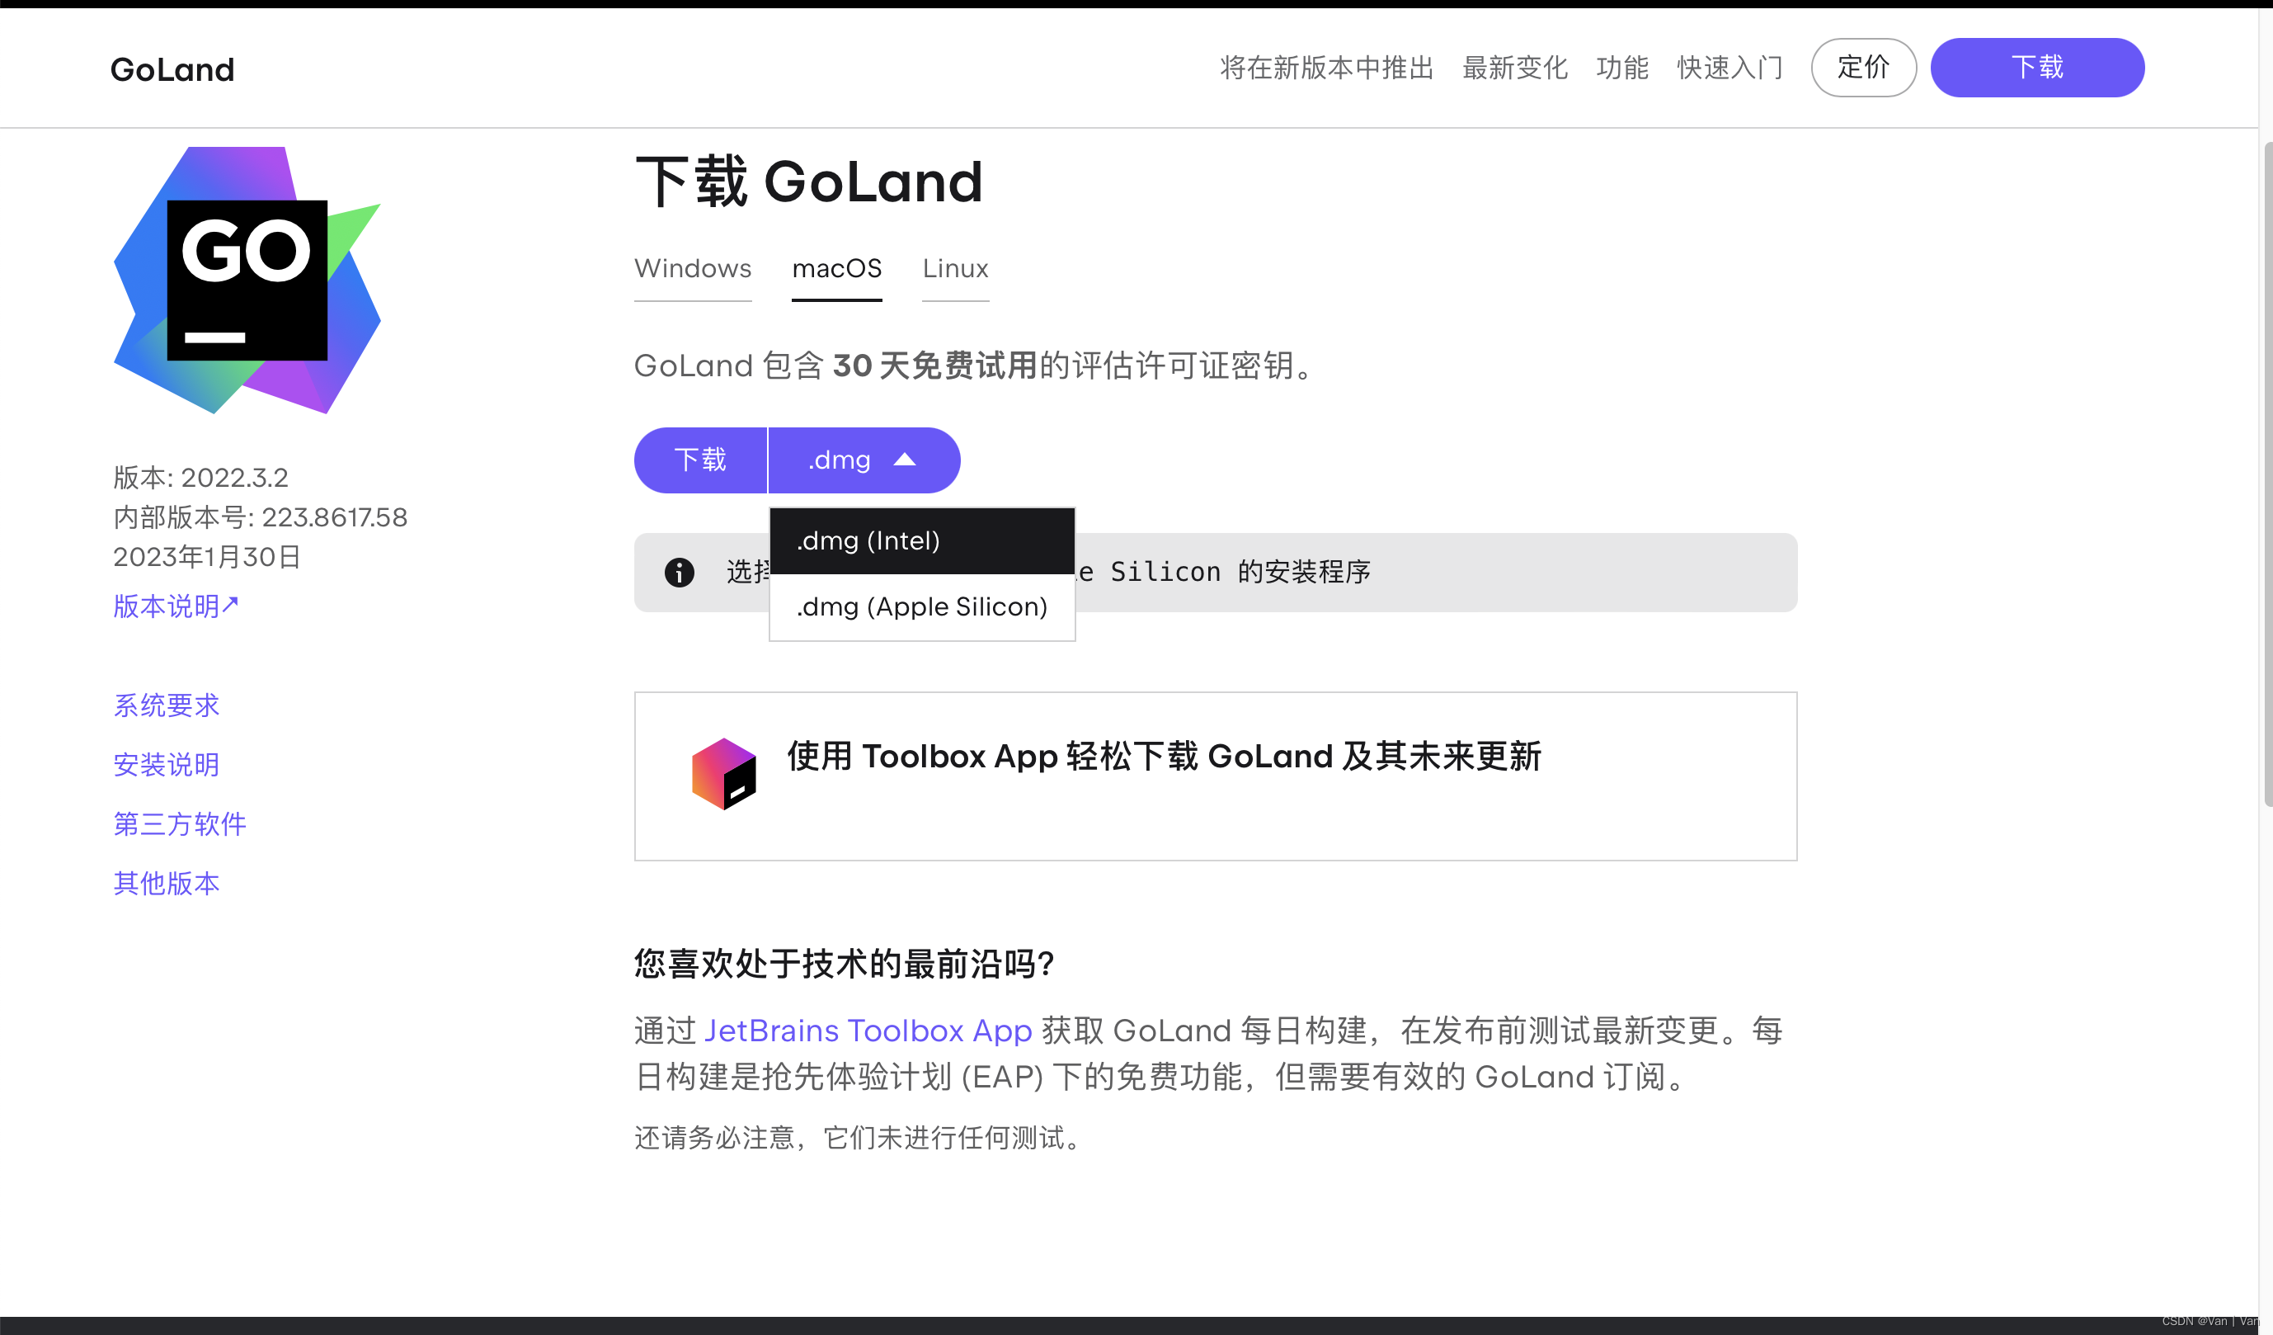Collapse the .dmg format dropdown
The width and height of the screenshot is (2273, 1335).
864,460
